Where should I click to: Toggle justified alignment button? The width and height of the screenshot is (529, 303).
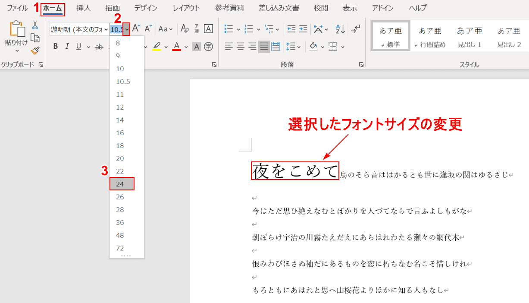click(264, 47)
